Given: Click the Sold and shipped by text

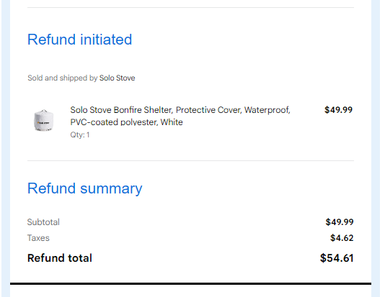Looking at the screenshot, I should [x=63, y=78].
